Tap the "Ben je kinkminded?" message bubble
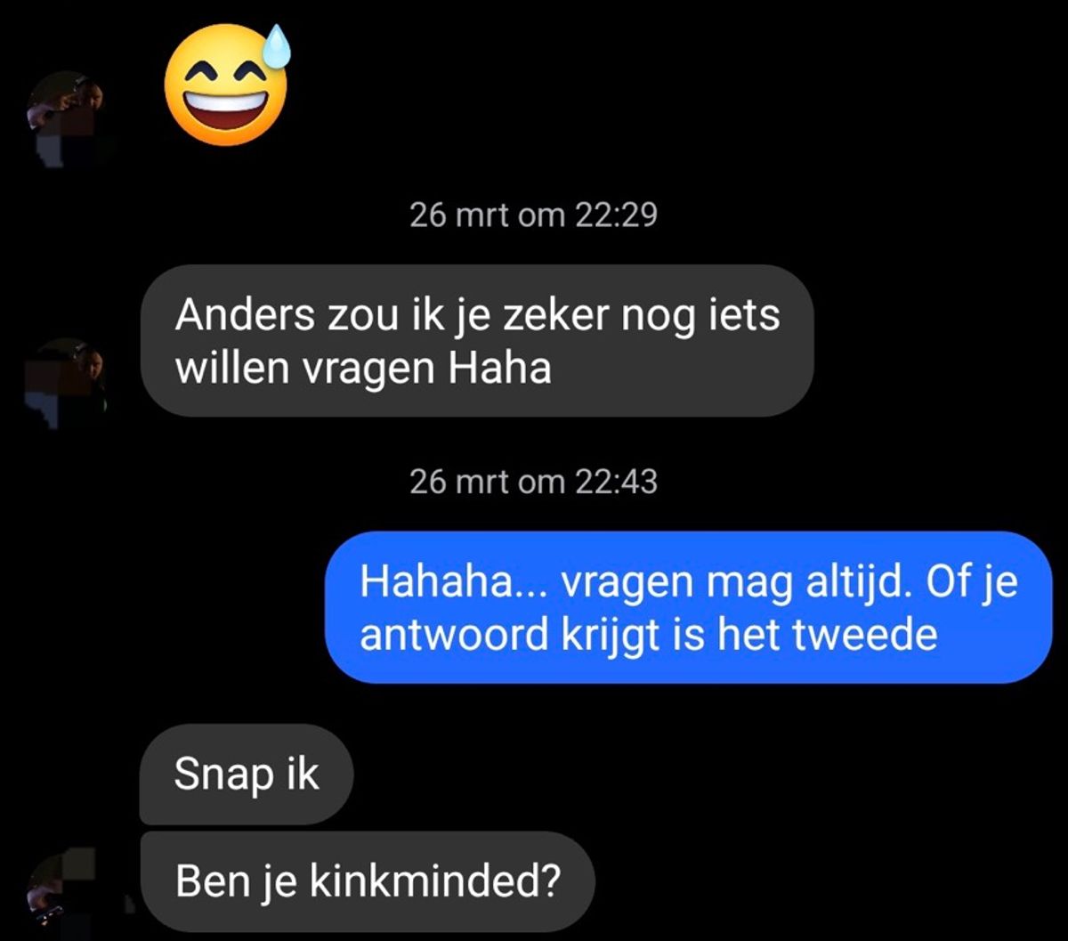This screenshot has width=1068, height=941. point(368,881)
